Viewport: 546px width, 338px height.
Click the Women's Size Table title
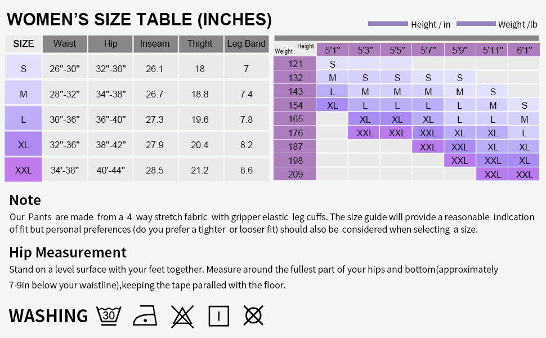tap(140, 19)
